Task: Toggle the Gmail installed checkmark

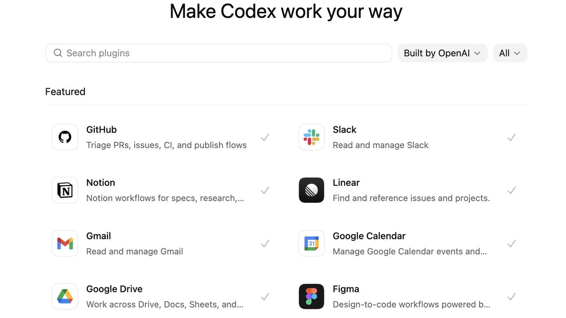Action: pyautogui.click(x=265, y=243)
